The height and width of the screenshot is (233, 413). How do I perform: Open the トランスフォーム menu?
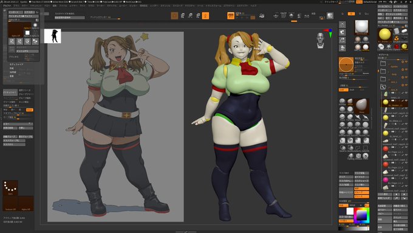pos(213,5)
